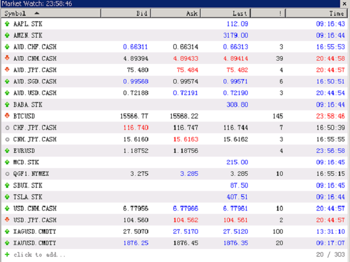350x262 pixels.
Task: Click the green plus icon to add symbol
Action: point(7,254)
